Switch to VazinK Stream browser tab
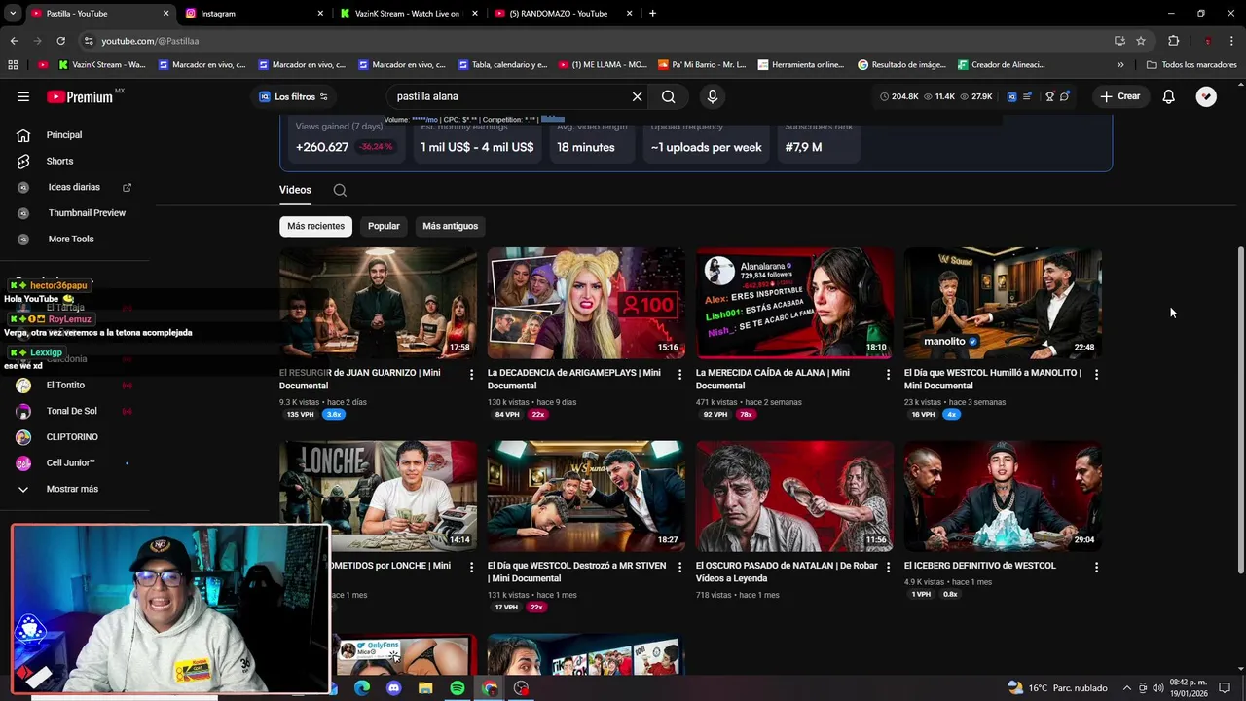 [409, 14]
